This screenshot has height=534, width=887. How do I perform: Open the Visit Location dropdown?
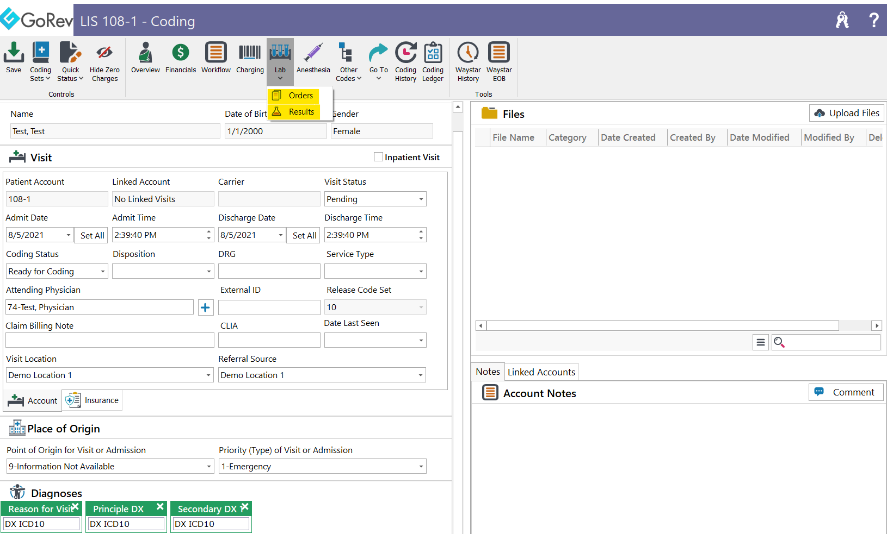(x=208, y=375)
